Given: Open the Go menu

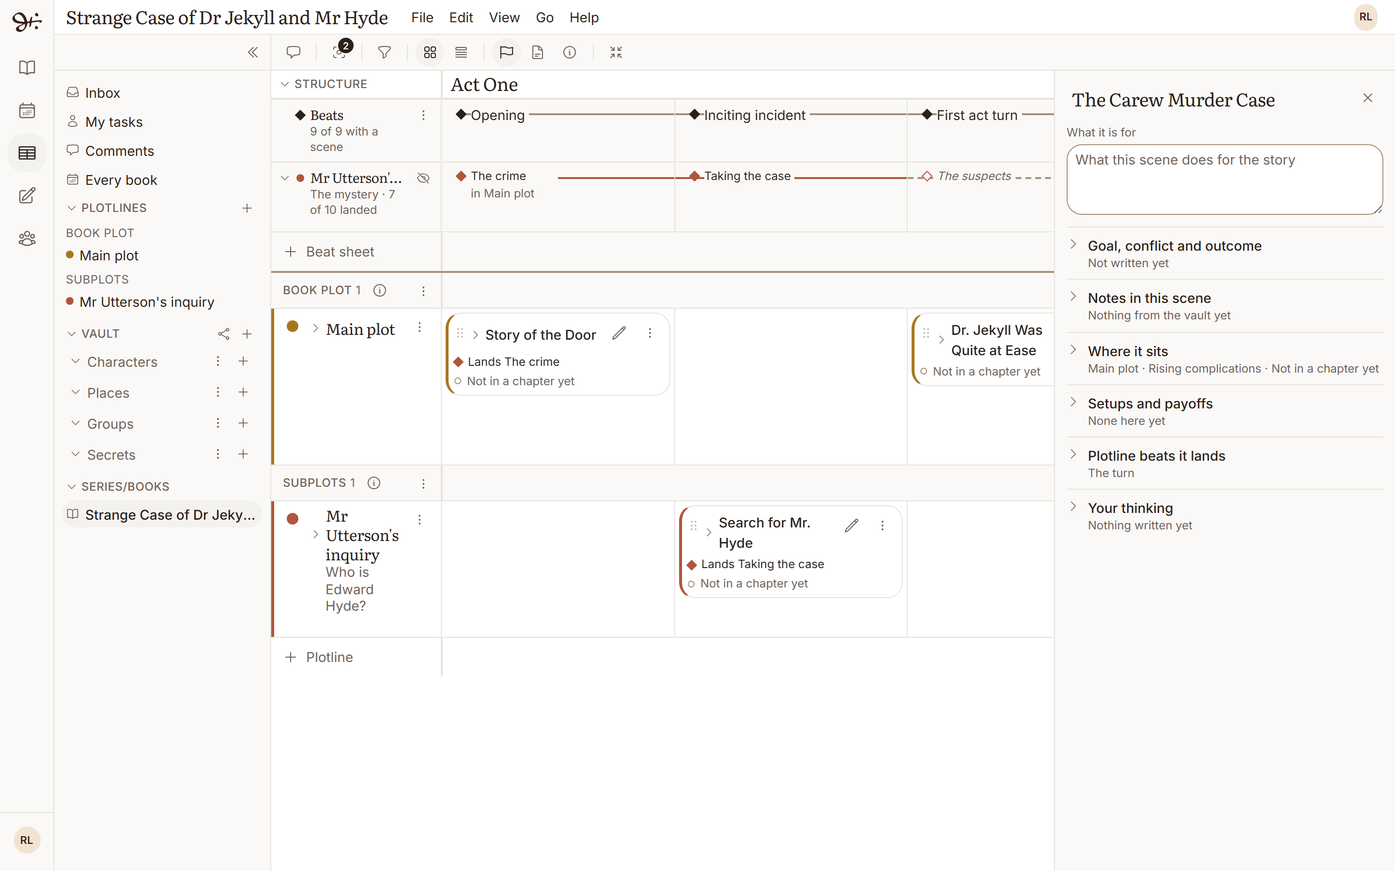Looking at the screenshot, I should 545,18.
